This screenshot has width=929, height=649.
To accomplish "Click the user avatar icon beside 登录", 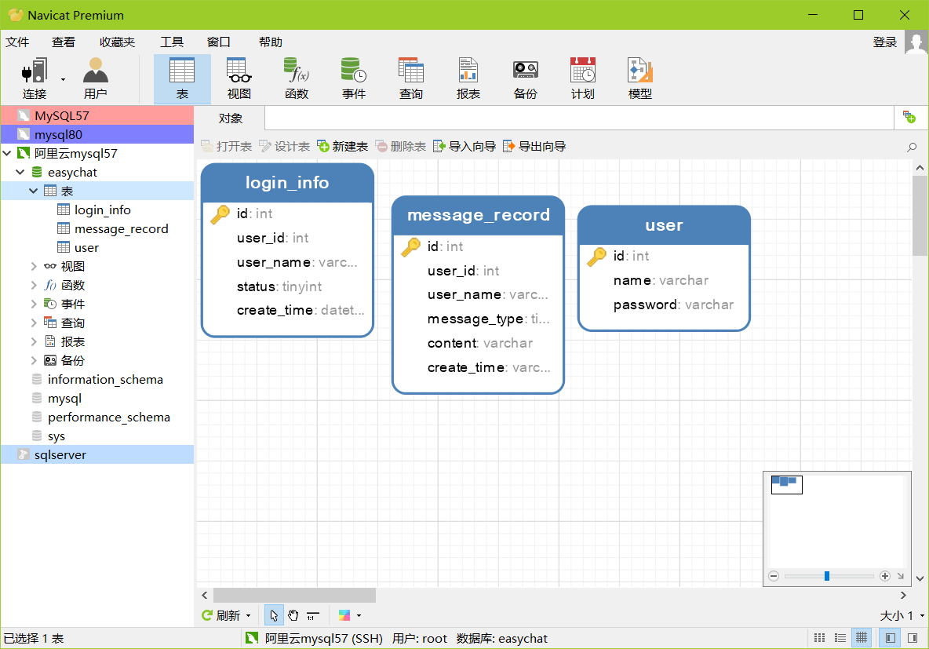I will pos(916,42).
